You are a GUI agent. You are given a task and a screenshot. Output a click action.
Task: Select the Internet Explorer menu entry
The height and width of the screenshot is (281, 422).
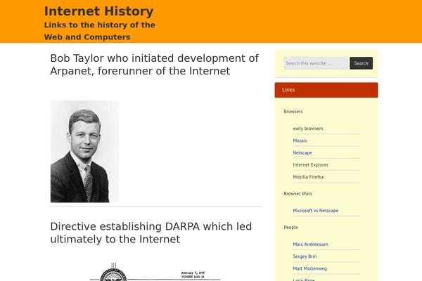click(310, 164)
